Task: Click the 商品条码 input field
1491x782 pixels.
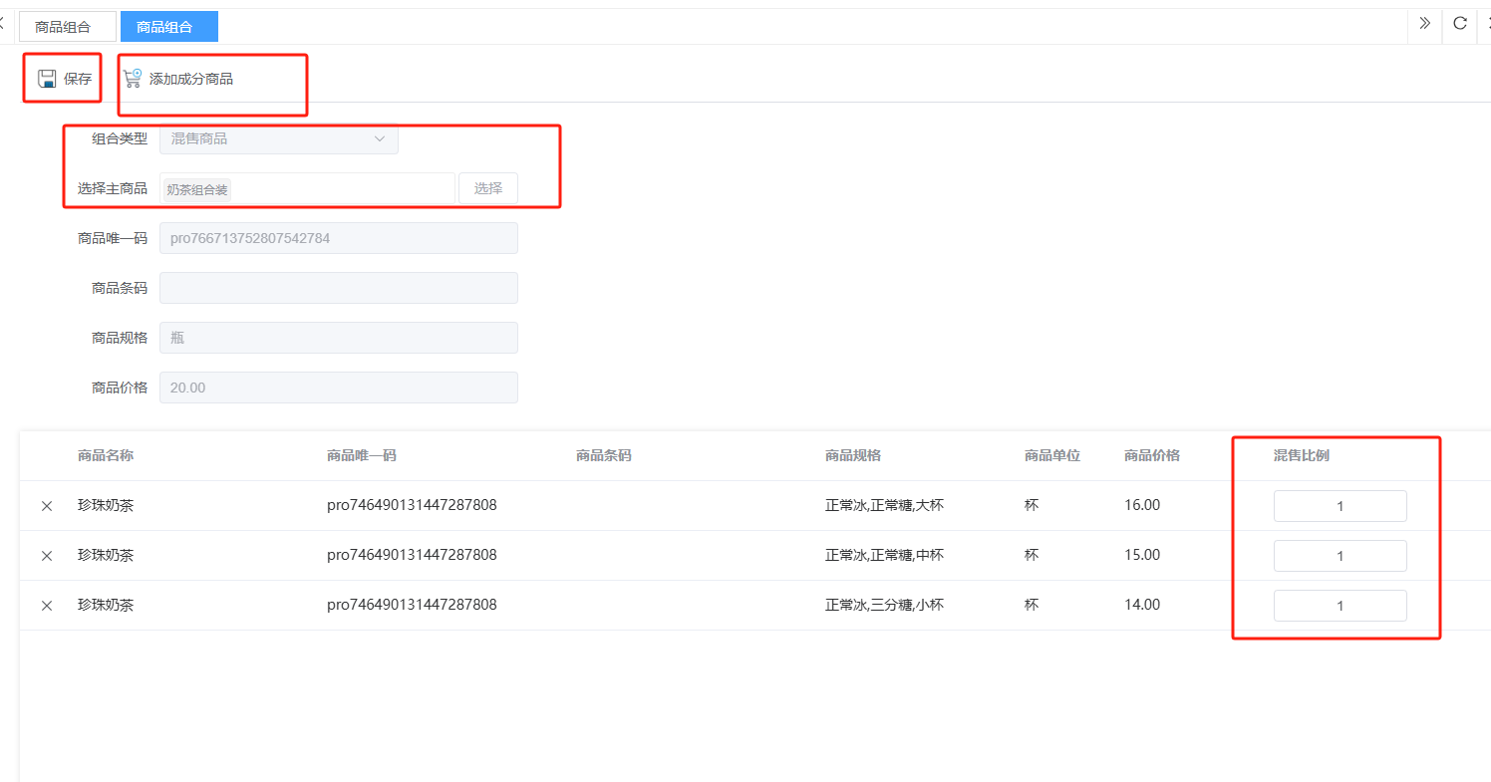Action: pos(338,288)
